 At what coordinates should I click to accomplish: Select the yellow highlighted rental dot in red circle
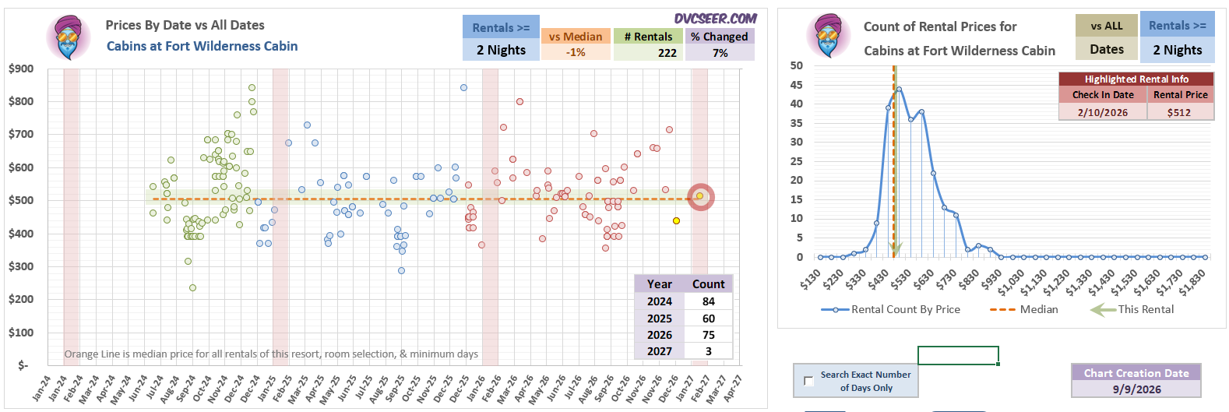point(700,196)
